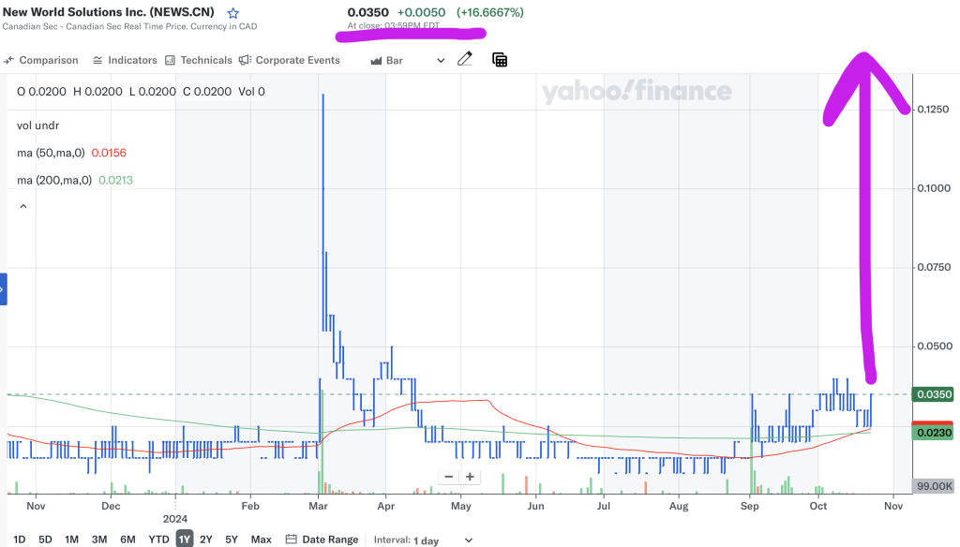Expand the Bar chart type dropdown
This screenshot has height=547, width=960.
tap(408, 60)
